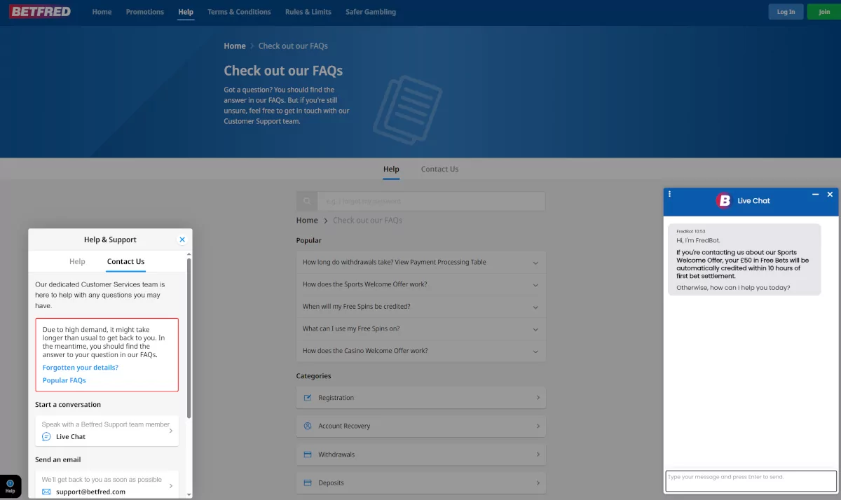This screenshot has width=841, height=500.
Task: Select the page's Help tab under banner
Action: point(391,169)
